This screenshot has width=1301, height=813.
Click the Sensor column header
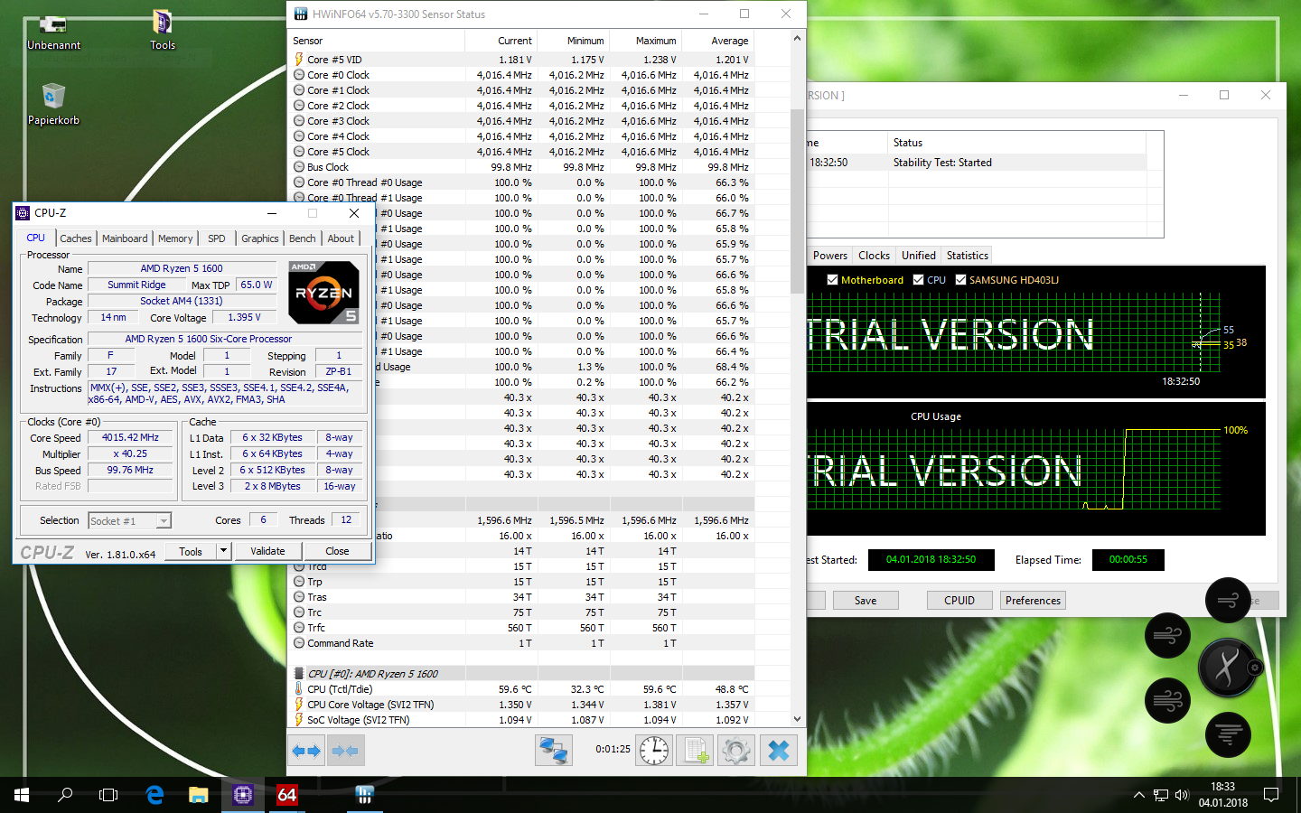pyautogui.click(x=378, y=41)
